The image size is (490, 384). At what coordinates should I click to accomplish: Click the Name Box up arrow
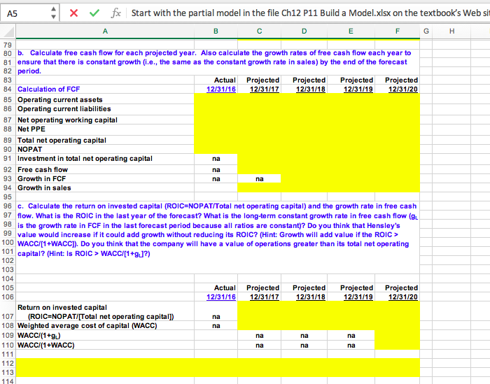click(53, 9)
